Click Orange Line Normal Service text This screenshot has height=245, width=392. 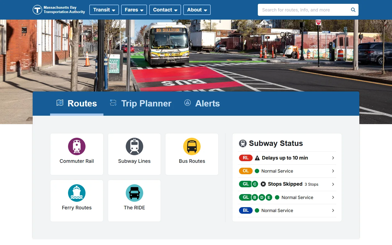point(277,171)
